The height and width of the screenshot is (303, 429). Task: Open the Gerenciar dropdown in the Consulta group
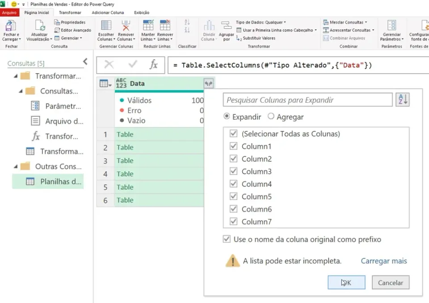68,38
